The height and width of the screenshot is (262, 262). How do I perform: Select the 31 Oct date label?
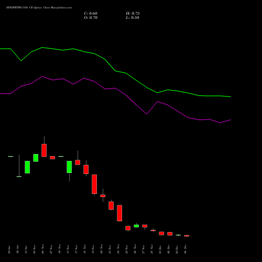[x=26, y=249]
